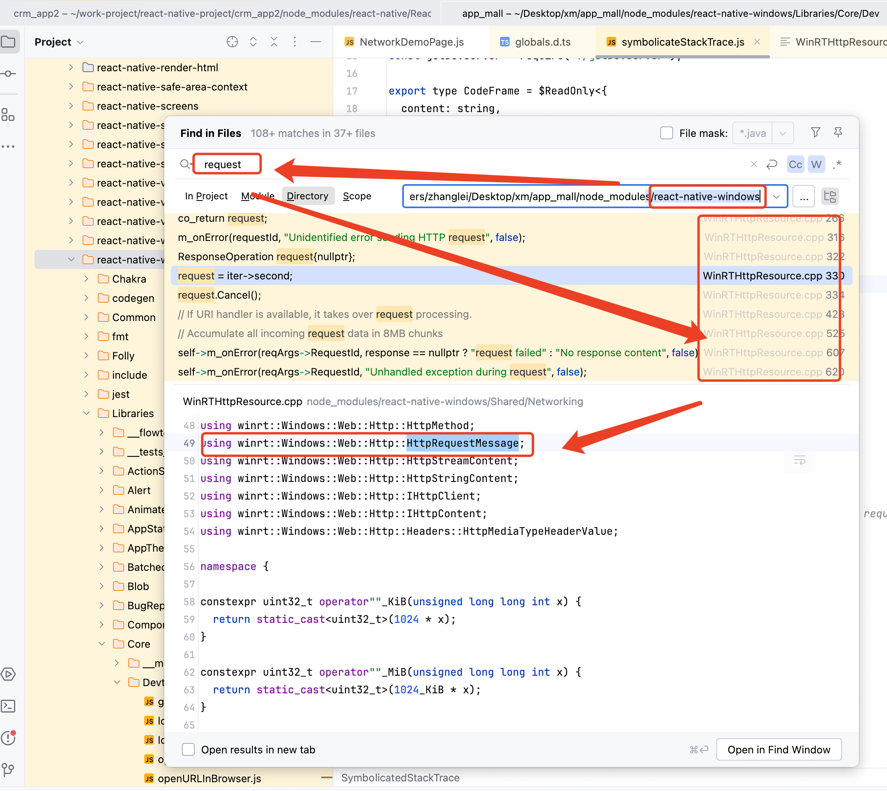
Task: Select the request.Cancel(); search result
Action: (219, 295)
